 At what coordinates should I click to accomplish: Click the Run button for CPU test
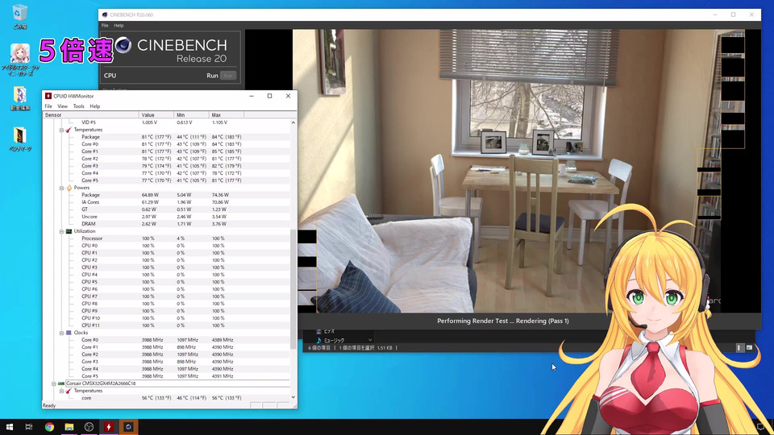[228, 76]
